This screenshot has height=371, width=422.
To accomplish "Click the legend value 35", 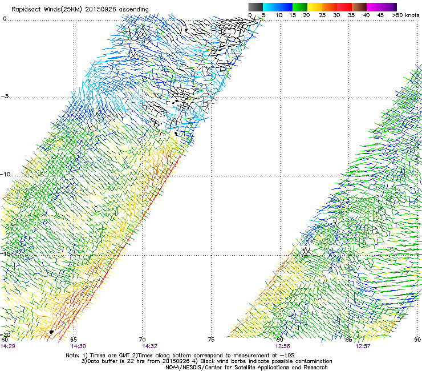I will (351, 15).
